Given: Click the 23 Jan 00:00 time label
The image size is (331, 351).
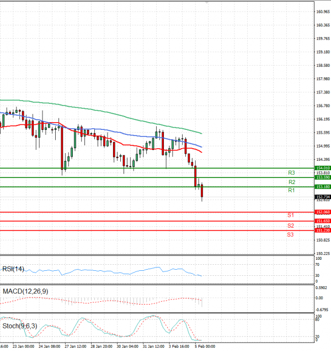Looking at the screenshot, I should pyautogui.click(x=24, y=346).
